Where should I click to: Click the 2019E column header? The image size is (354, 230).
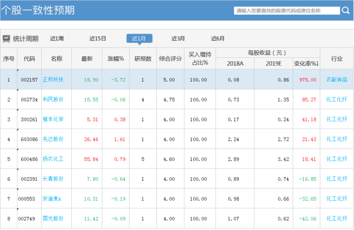coord(274,63)
